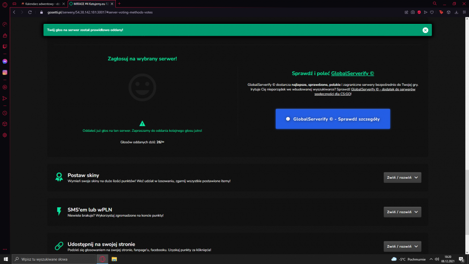Image resolution: width=469 pixels, height=264 pixels.
Task: Close the Kalendarz adwentowy tab
Action: (63, 4)
